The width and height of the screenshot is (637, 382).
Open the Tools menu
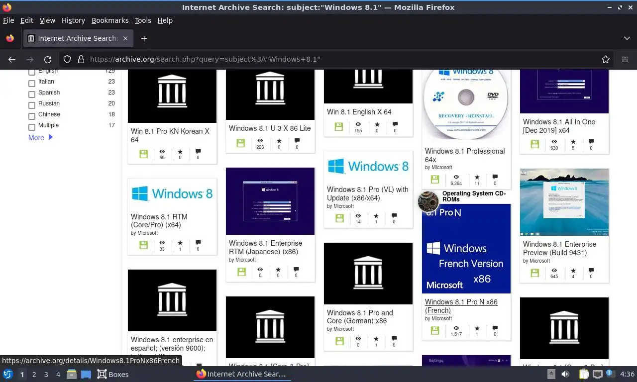pos(143,20)
